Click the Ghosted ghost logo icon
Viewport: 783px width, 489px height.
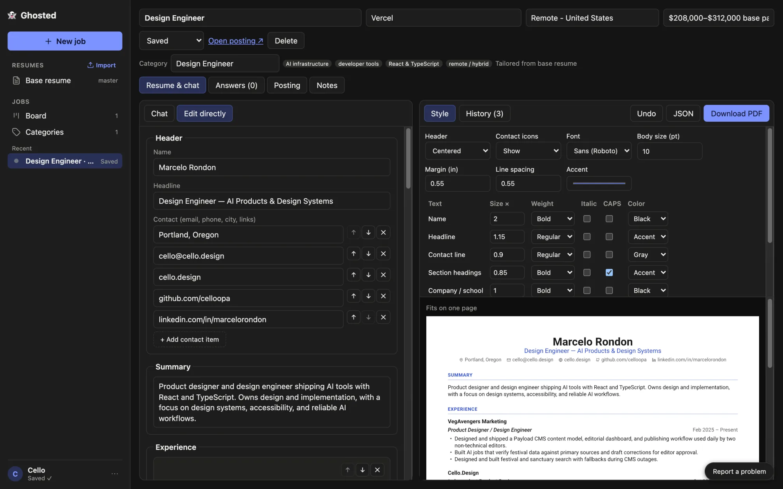[x=12, y=15]
